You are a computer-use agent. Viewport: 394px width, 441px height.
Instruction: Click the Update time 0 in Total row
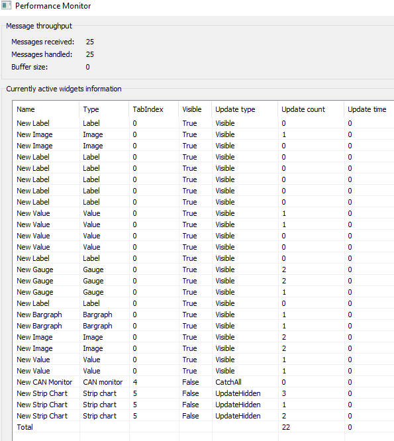(x=350, y=427)
